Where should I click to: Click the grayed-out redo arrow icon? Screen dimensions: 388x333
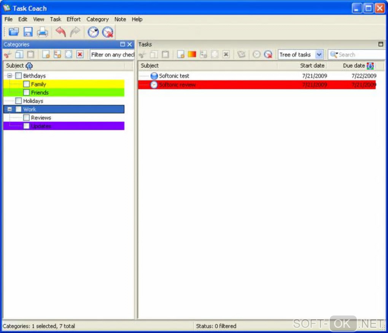pyautogui.click(x=75, y=32)
